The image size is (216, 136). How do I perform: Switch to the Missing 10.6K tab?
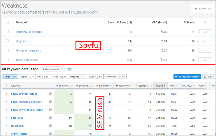click(x=27, y=77)
